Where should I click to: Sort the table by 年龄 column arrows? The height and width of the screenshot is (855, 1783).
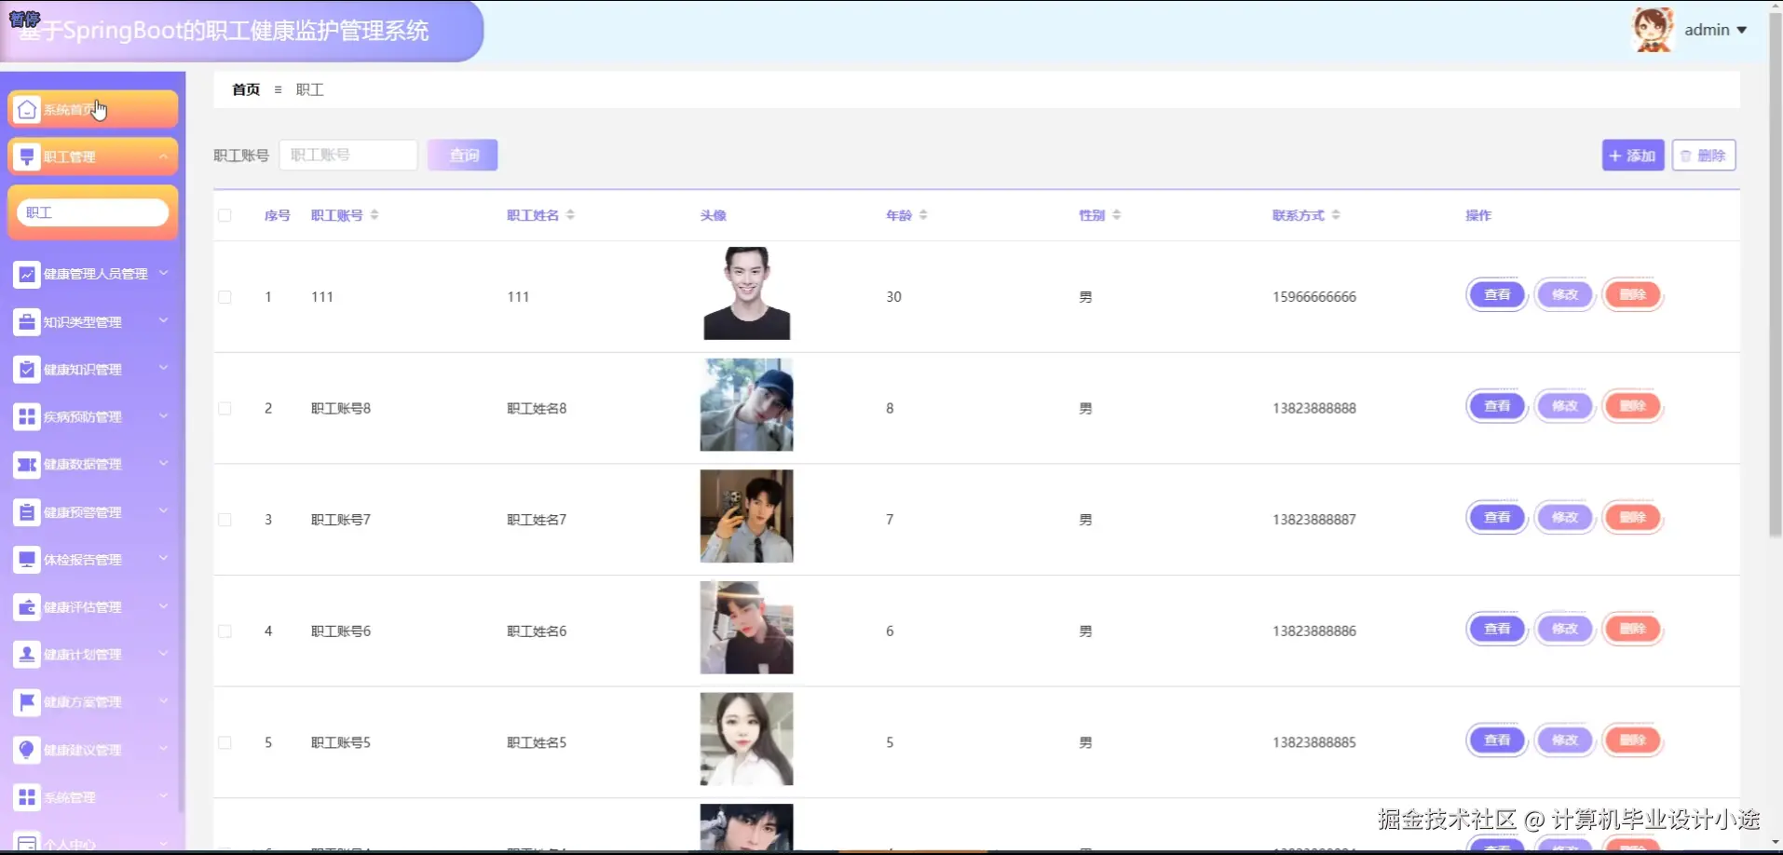[x=923, y=215]
